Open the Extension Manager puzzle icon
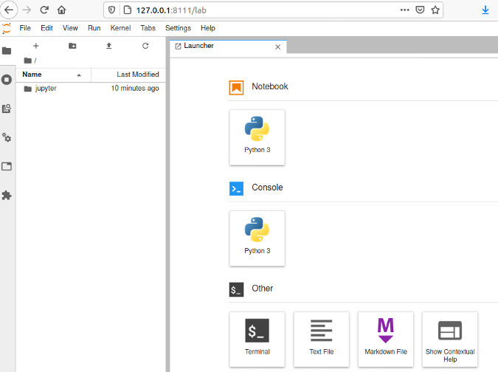This screenshot has height=372, width=498. click(x=7, y=196)
